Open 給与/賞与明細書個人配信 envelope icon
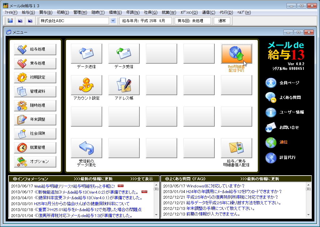This screenshot has height=227, width=320. tap(237, 148)
